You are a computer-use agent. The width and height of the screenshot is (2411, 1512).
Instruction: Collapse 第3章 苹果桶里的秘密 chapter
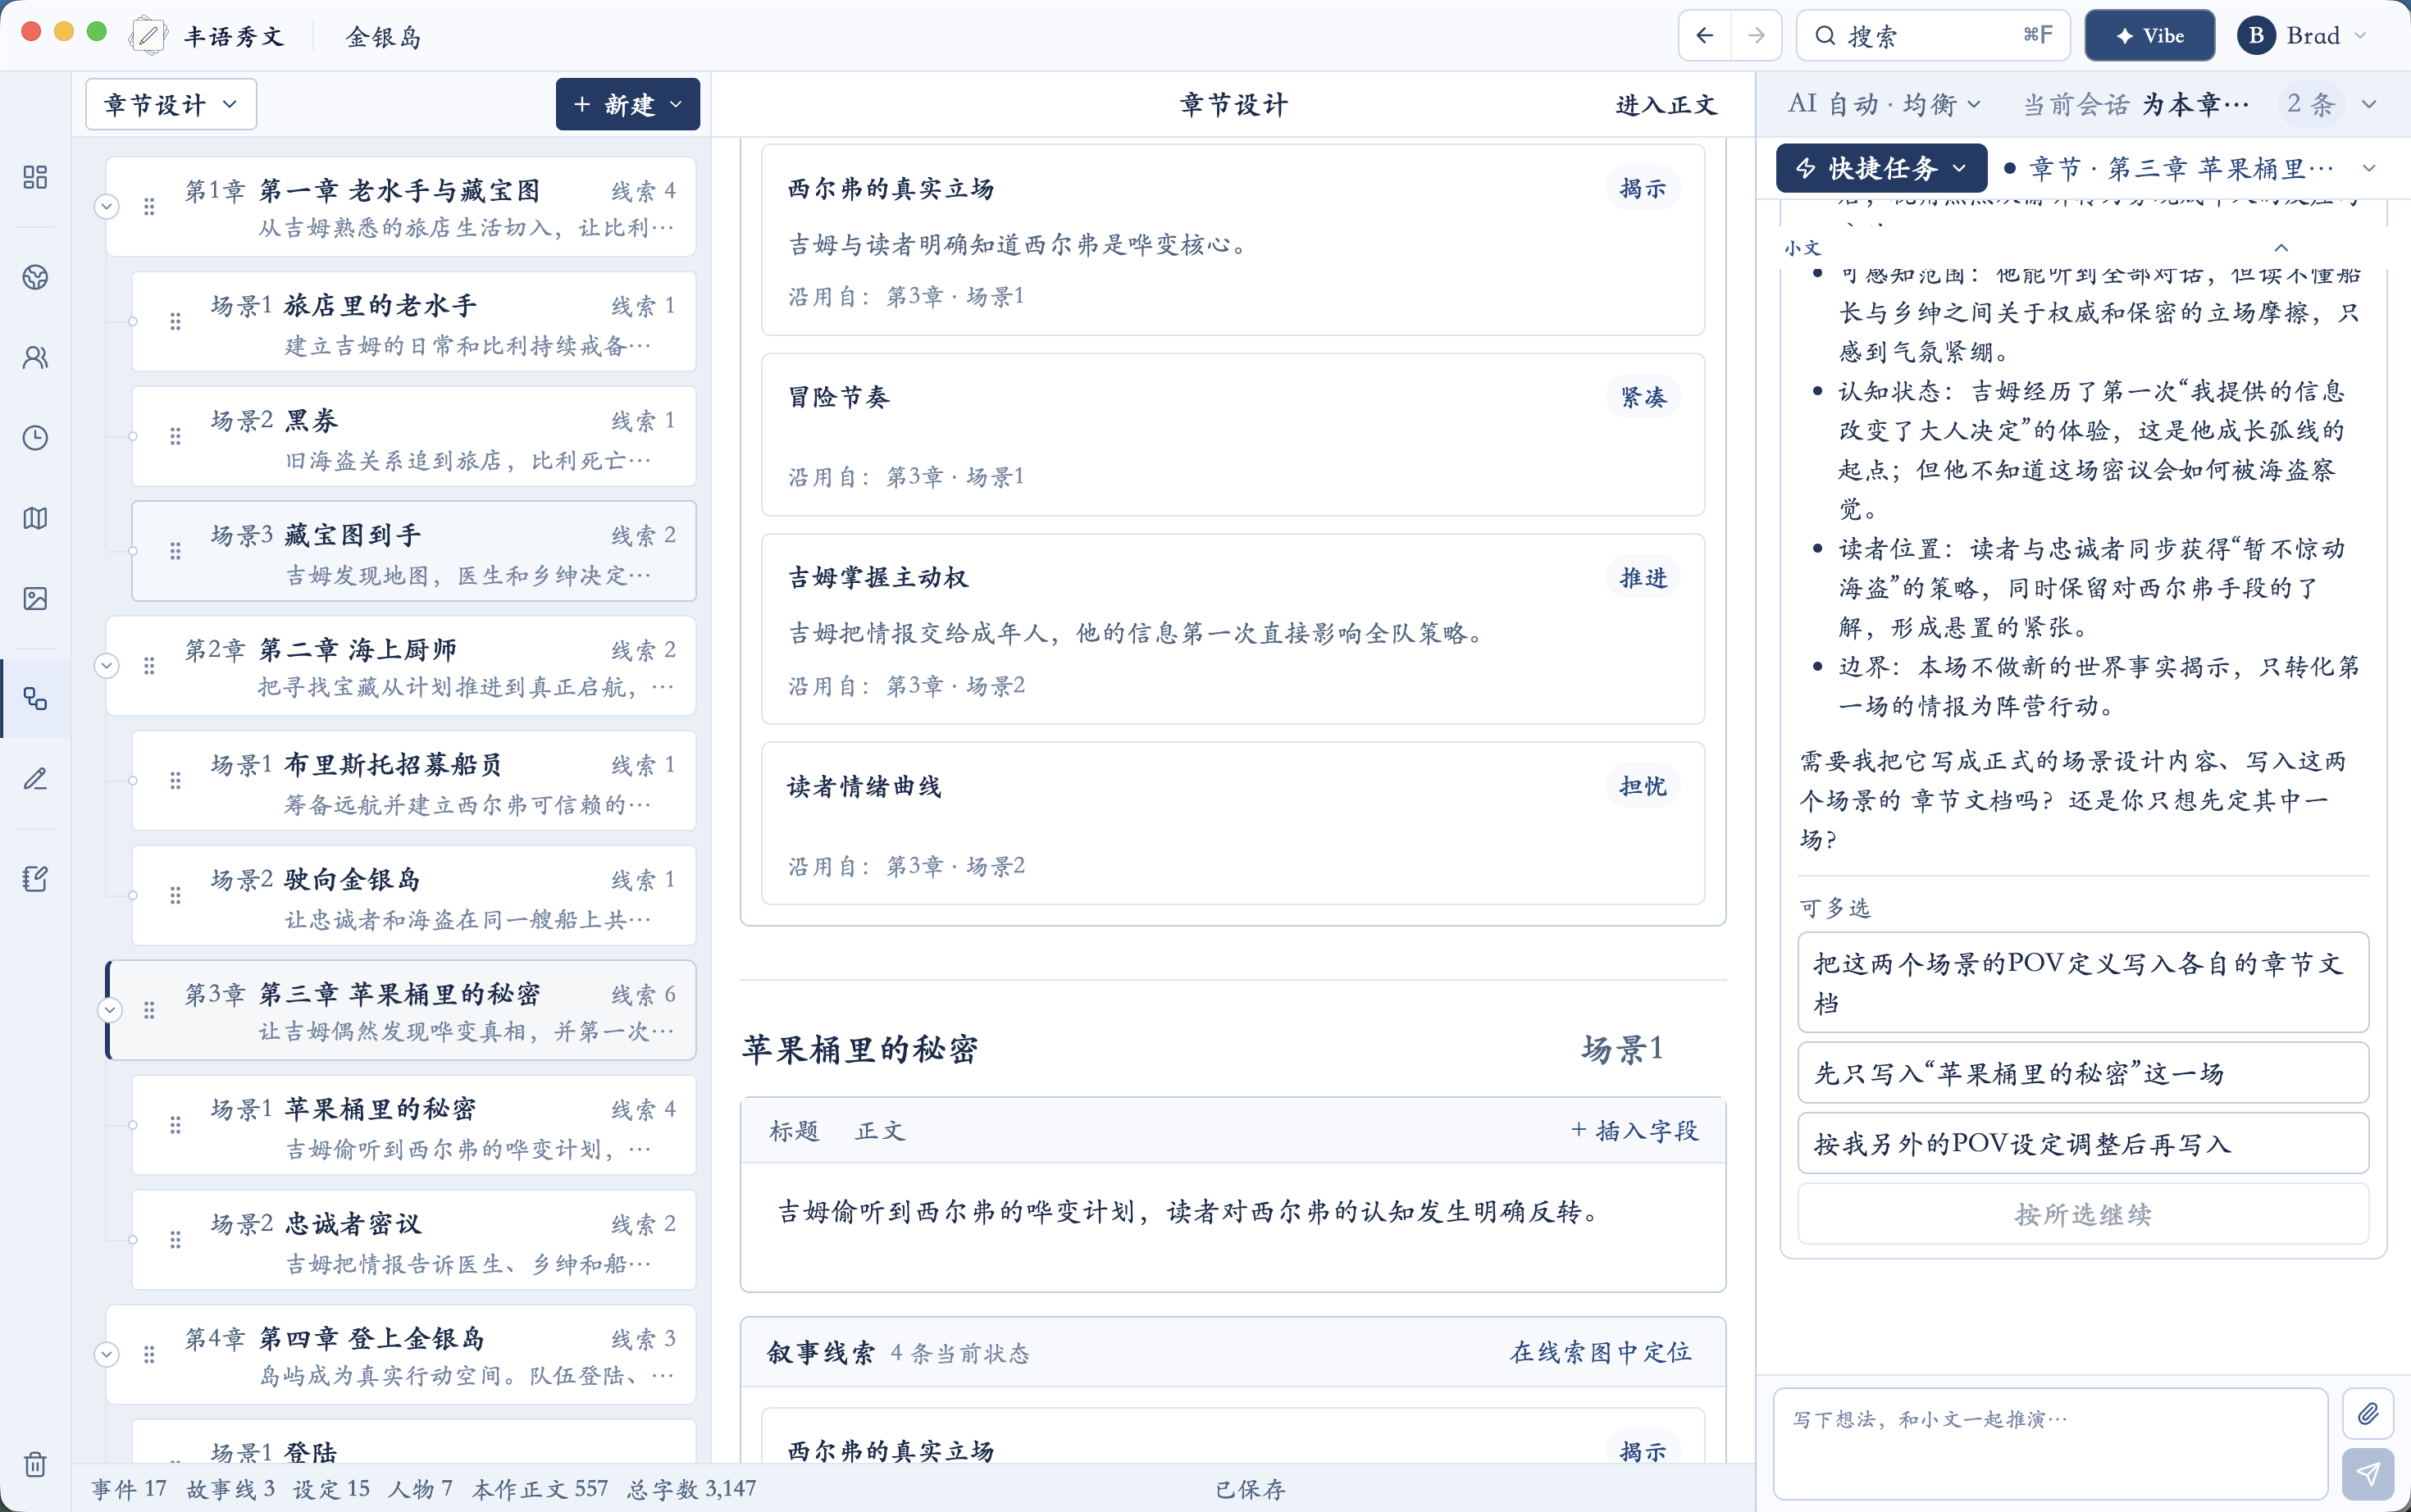point(110,1010)
